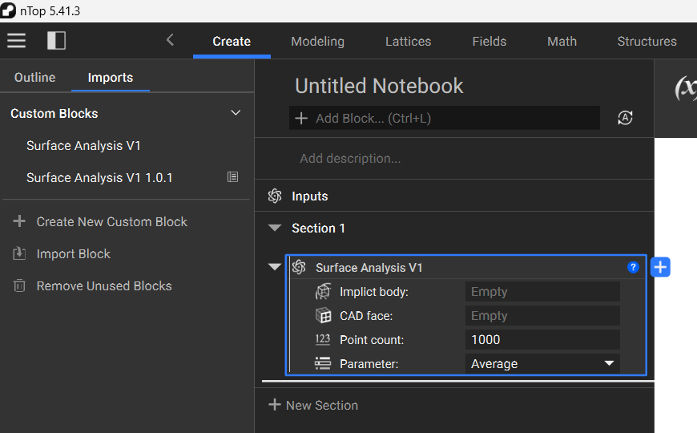
Task: Click the CAD face type icon
Action: click(323, 315)
